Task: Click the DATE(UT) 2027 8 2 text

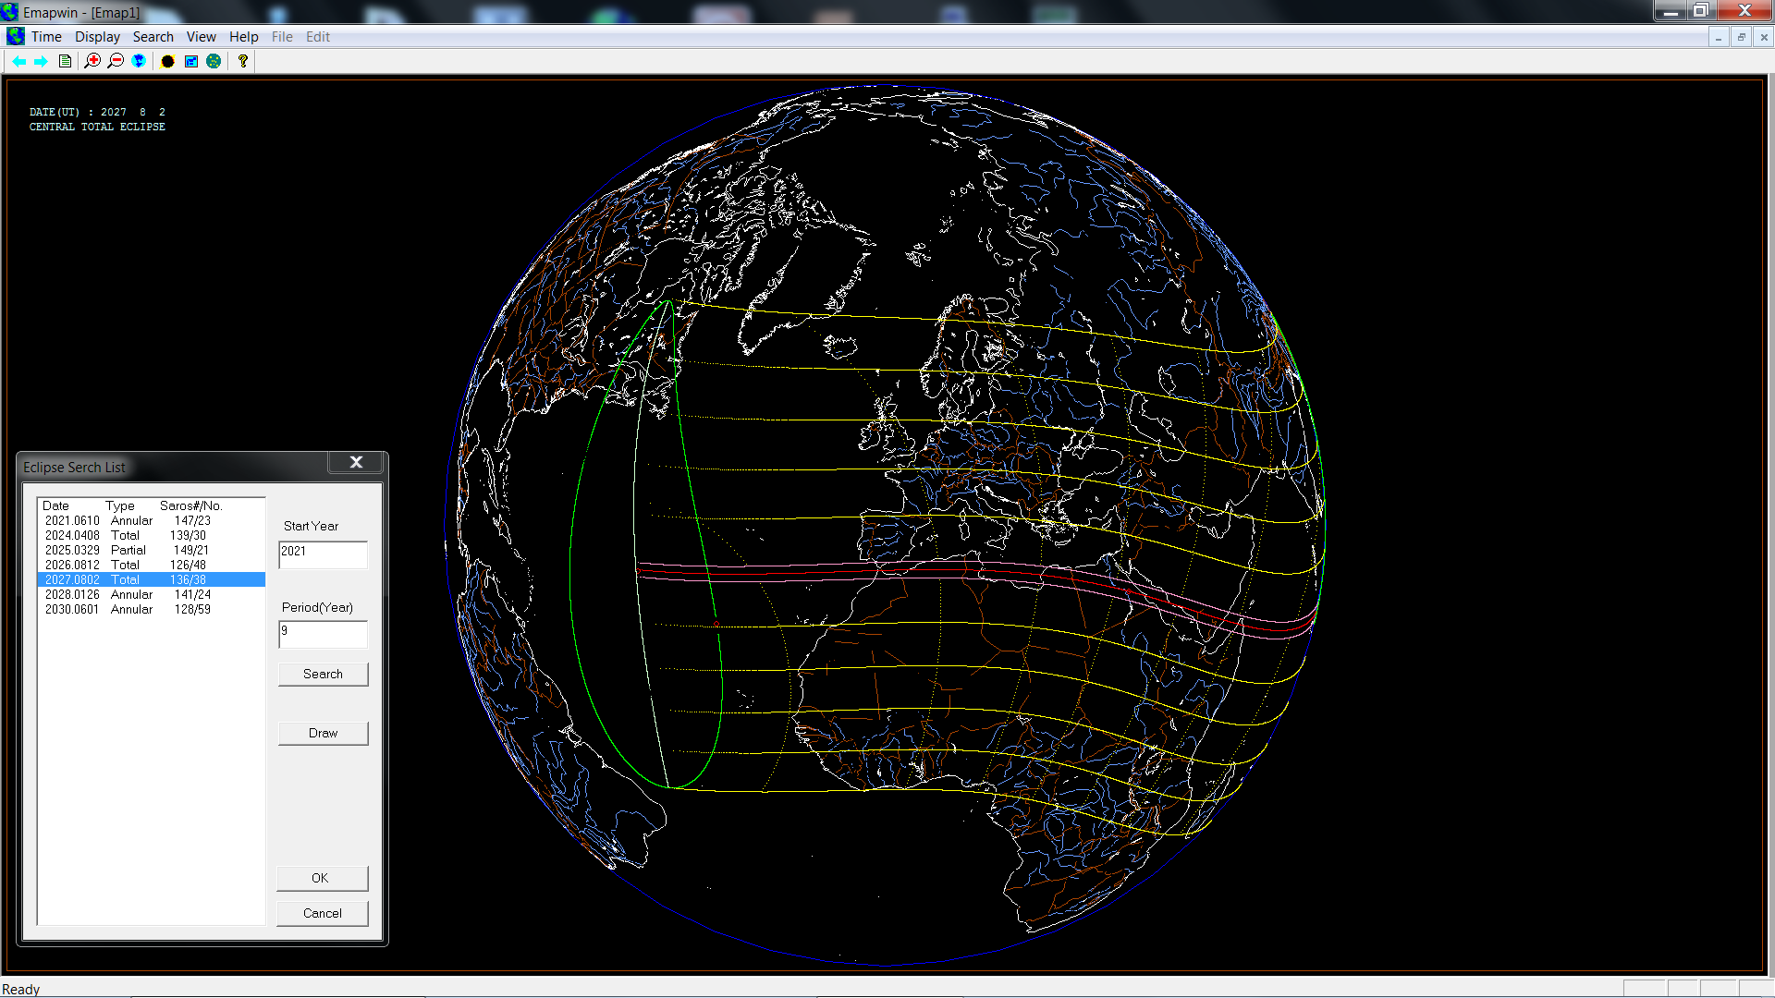Action: (x=97, y=112)
